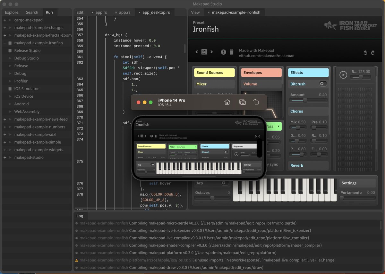Click BPM slider in Studio preview
This screenshot has height=274, width=385.
[x=361, y=77]
